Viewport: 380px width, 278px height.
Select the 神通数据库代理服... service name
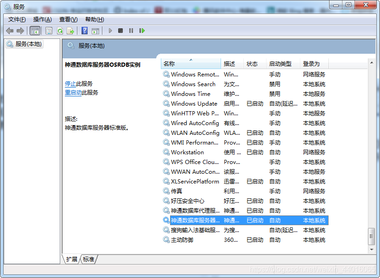point(195,211)
